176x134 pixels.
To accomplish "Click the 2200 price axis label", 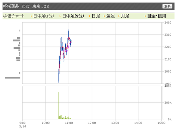I will point(168,47).
